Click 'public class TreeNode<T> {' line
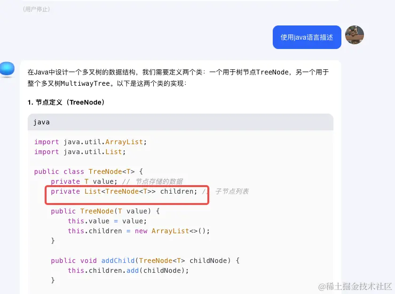This screenshot has width=395, height=294. tap(89, 171)
